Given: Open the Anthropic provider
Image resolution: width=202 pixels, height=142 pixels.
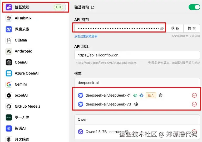Looking at the screenshot, I should (x=35, y=51).
